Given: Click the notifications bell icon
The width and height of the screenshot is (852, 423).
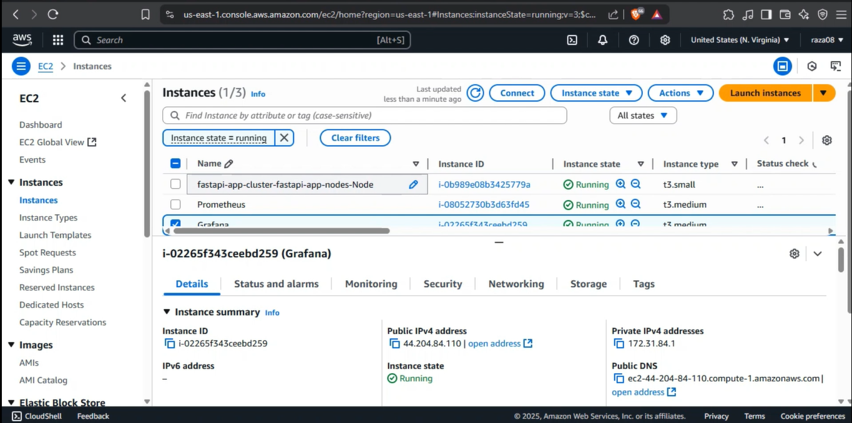Looking at the screenshot, I should point(602,40).
